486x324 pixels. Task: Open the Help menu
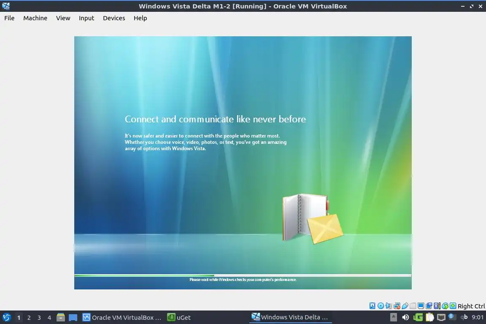(140, 18)
